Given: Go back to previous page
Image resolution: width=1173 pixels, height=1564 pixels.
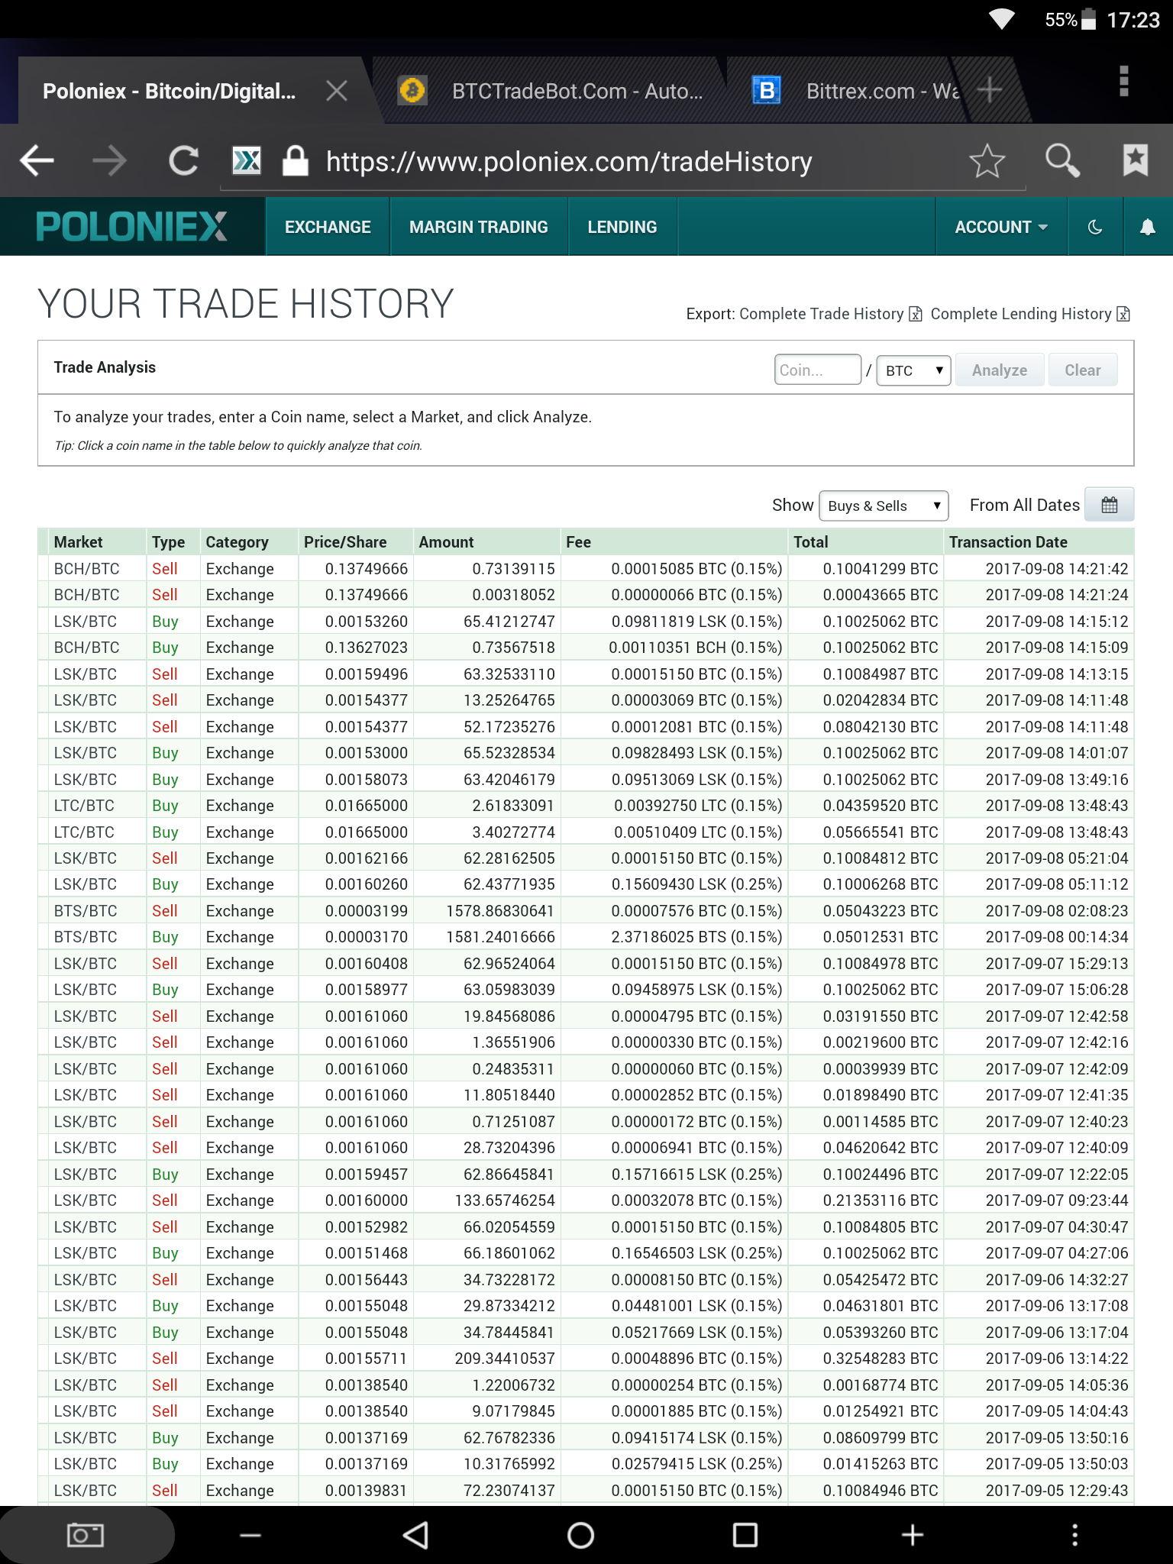Looking at the screenshot, I should [x=37, y=161].
